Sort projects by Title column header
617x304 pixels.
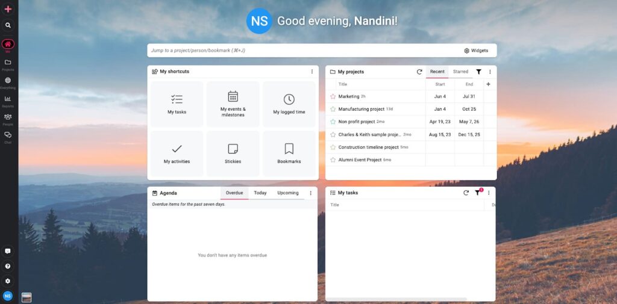tap(343, 84)
